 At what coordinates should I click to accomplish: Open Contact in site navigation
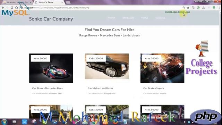click(x=160, y=18)
